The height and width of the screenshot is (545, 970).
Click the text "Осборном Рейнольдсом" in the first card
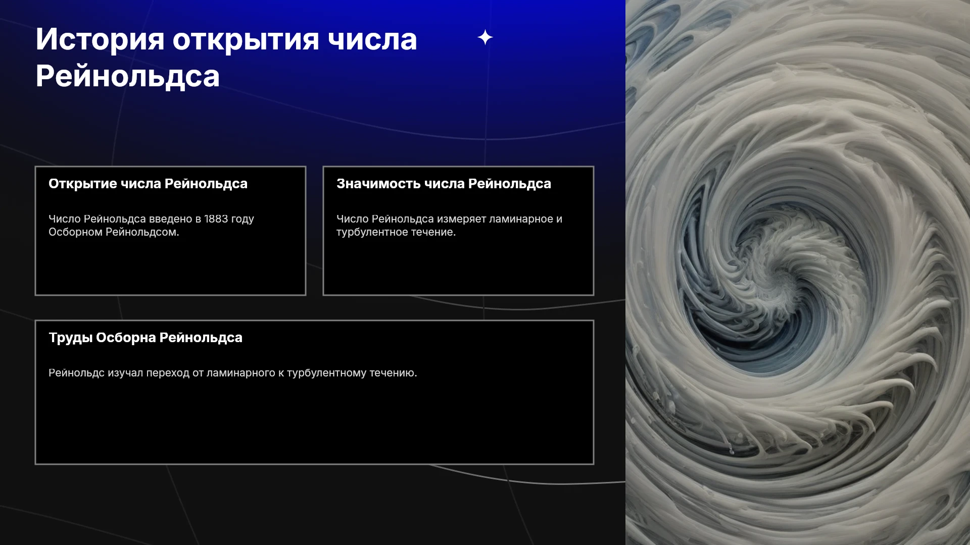[112, 232]
